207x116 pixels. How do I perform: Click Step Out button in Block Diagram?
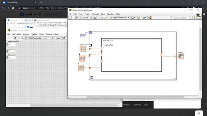pos(105,18)
